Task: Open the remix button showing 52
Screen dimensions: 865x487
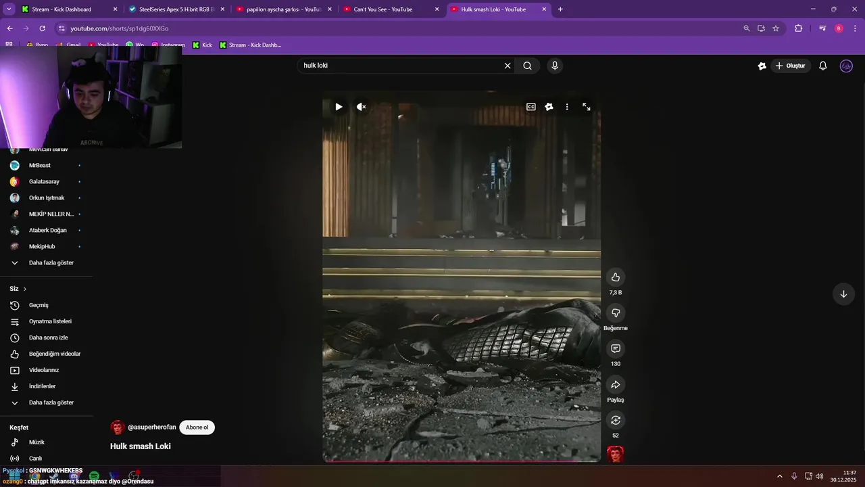Action: click(616, 420)
